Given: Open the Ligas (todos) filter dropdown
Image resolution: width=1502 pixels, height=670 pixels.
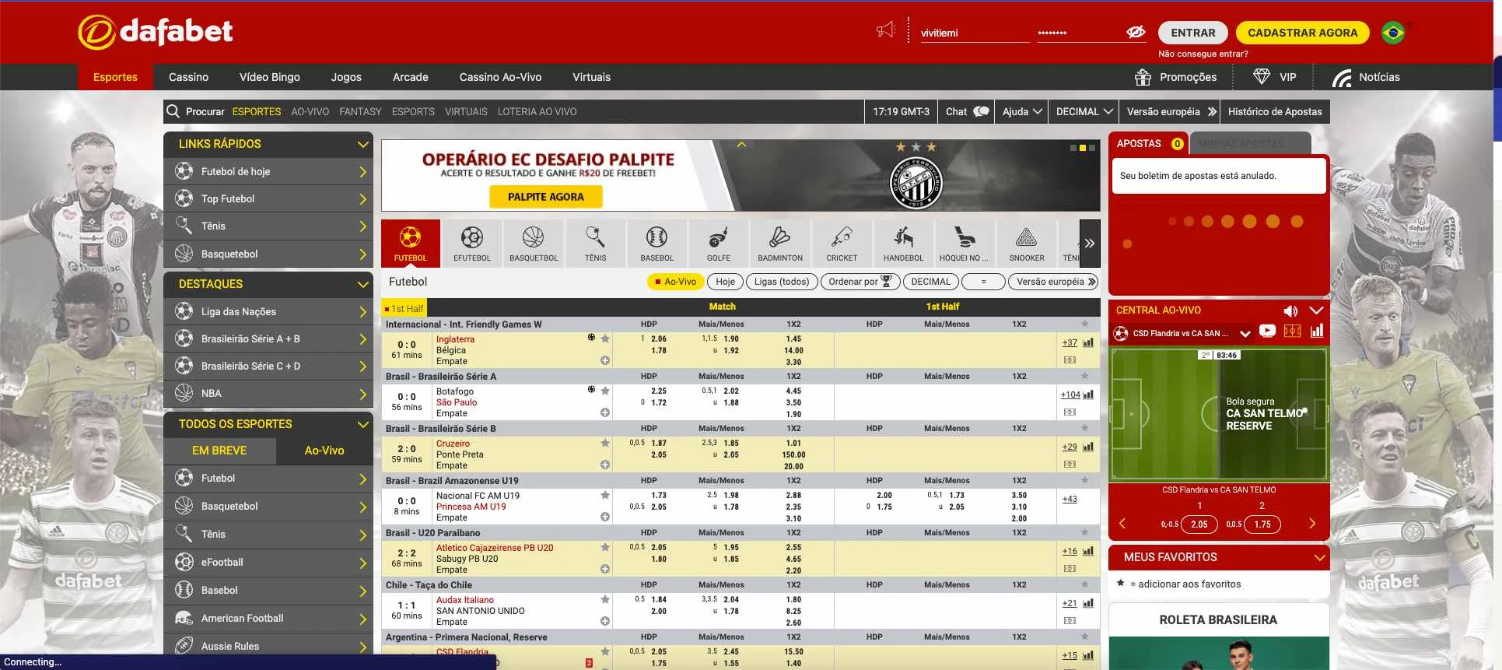Looking at the screenshot, I should tap(781, 282).
